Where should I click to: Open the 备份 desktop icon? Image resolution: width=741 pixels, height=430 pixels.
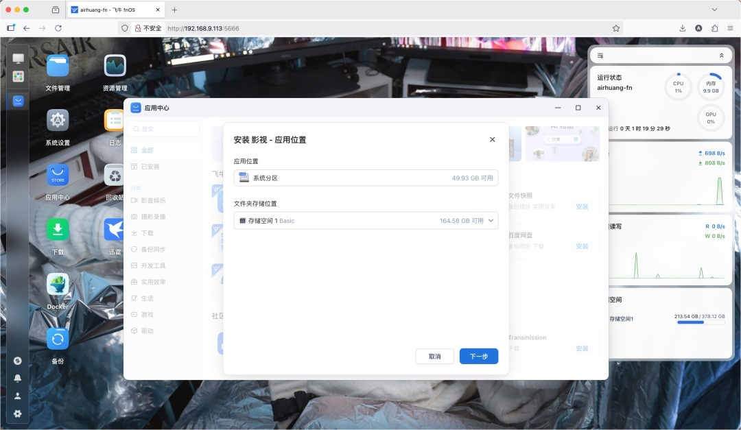pos(58,339)
